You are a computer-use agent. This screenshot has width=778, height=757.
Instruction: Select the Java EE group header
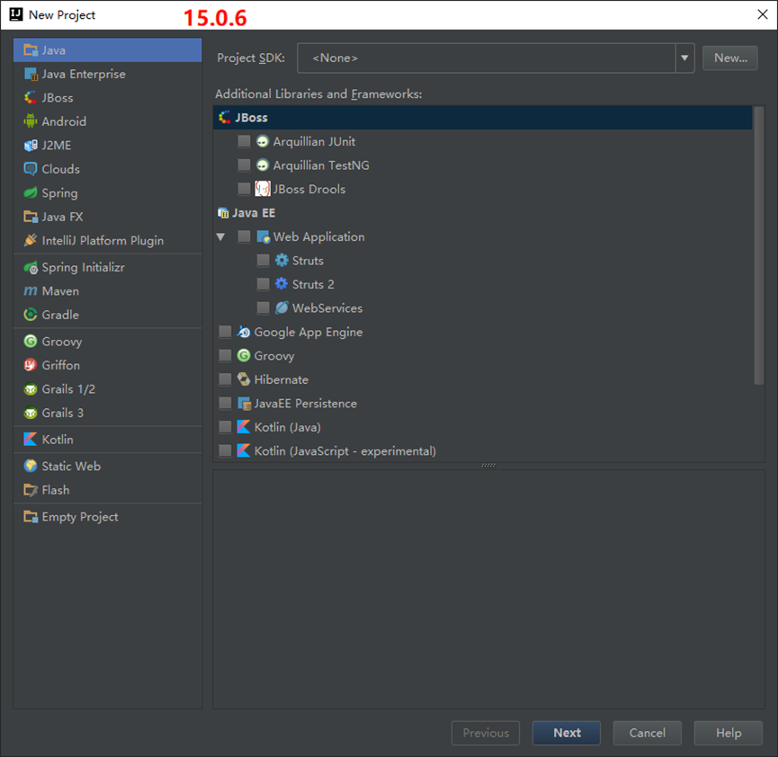tap(254, 213)
